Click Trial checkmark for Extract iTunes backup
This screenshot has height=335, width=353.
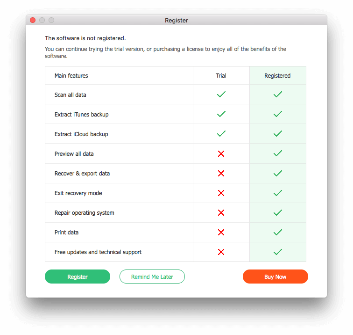221,114
